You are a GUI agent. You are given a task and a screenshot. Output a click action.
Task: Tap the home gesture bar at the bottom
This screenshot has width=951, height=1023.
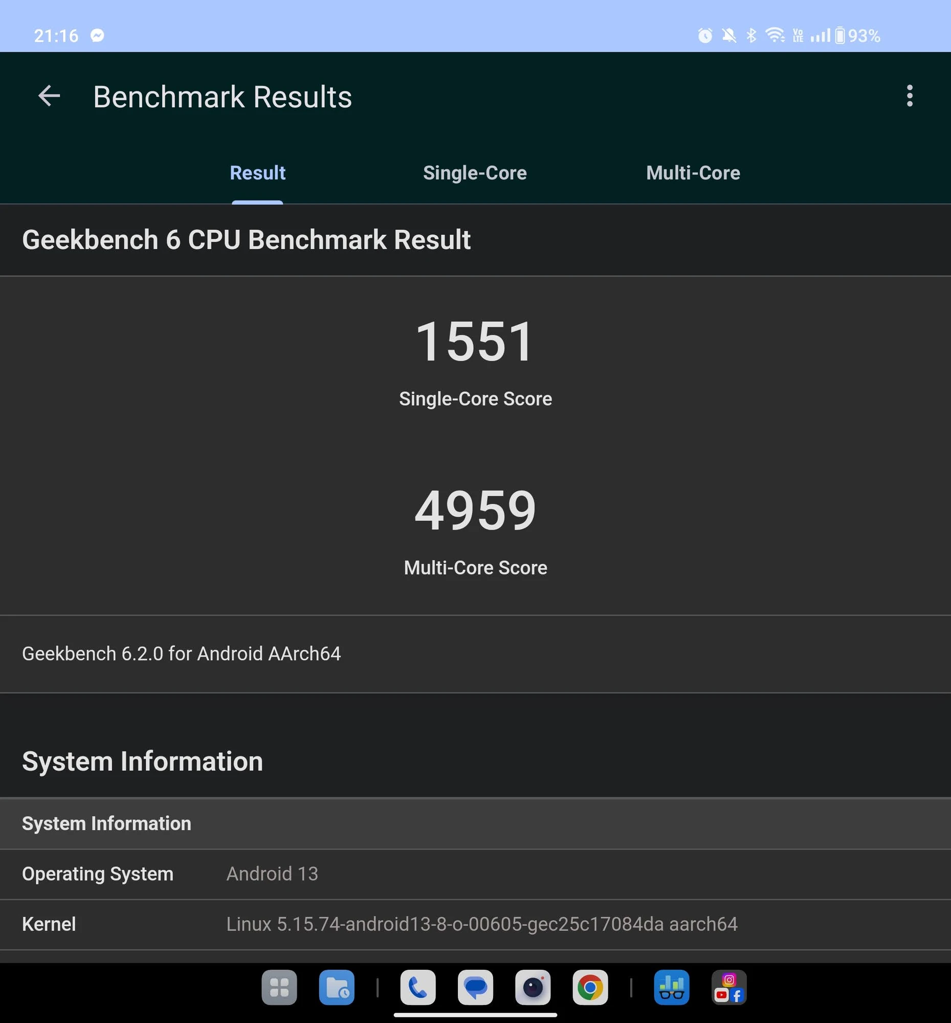coord(476,1015)
